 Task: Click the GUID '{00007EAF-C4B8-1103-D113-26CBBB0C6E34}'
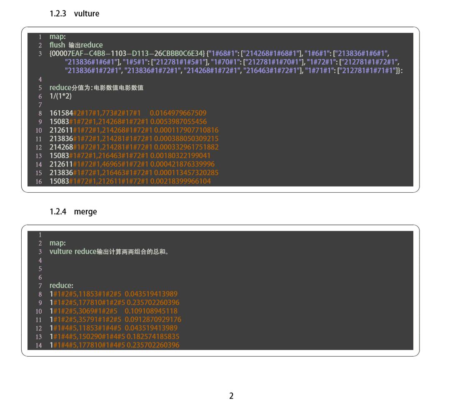(x=127, y=54)
